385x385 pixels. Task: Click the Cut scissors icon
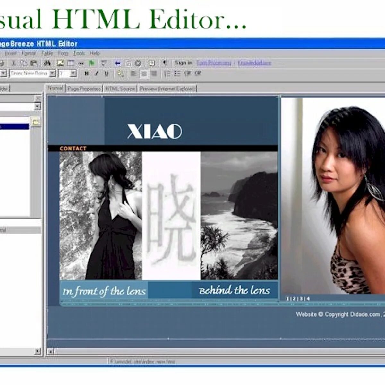coord(14,63)
